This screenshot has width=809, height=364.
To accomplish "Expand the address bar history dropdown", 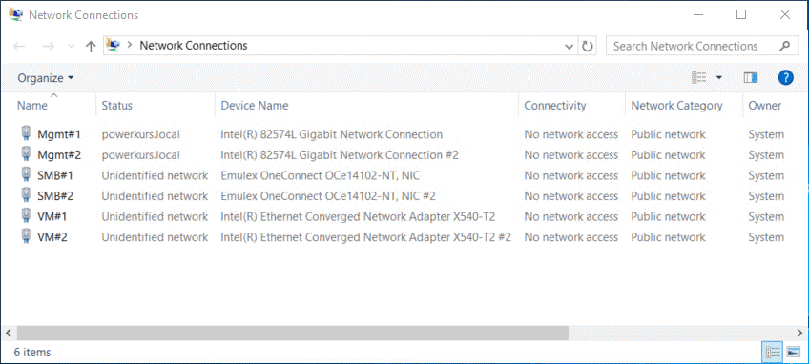I will click(x=570, y=46).
